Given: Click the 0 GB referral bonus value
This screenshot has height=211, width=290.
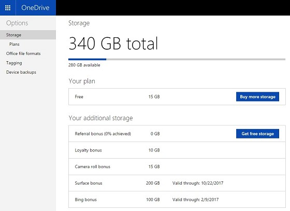Looking at the screenshot, I should coord(155,134).
